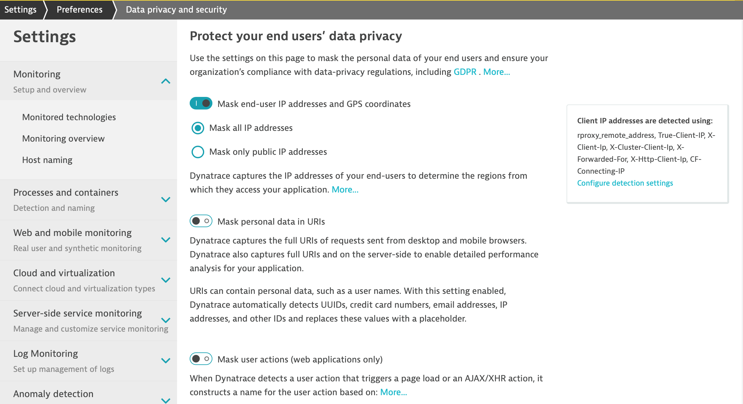743x404 pixels.
Task: Enable Mask user actions toggle
Action: click(201, 359)
